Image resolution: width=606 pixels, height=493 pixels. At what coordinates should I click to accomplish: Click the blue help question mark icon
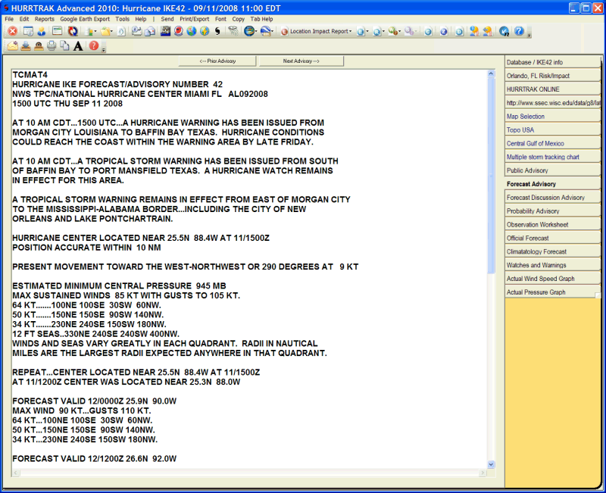pyautogui.click(x=519, y=32)
